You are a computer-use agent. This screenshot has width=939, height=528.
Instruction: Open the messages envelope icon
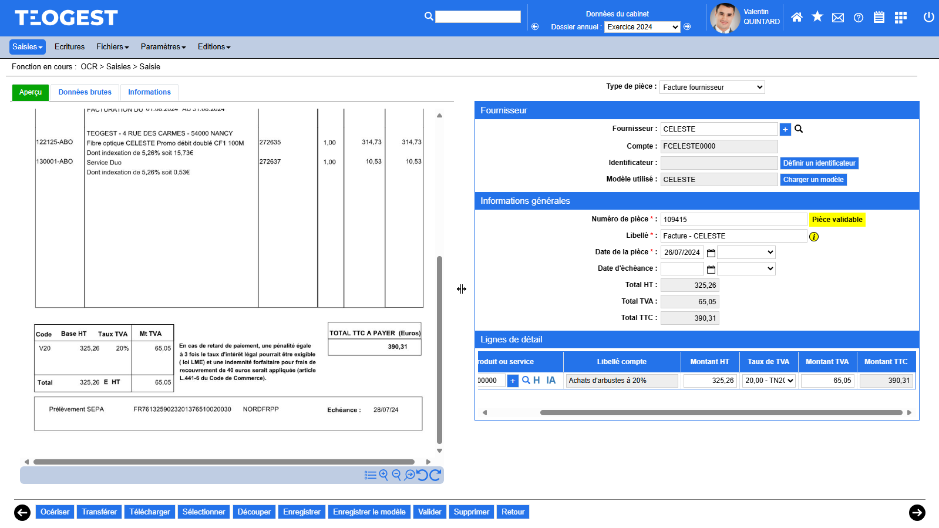click(x=838, y=18)
